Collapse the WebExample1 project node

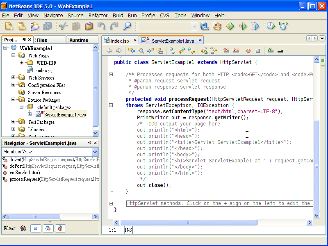(5, 48)
